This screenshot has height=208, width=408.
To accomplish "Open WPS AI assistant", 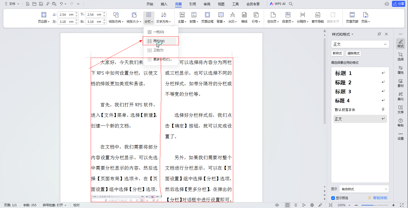I will 278,4.
